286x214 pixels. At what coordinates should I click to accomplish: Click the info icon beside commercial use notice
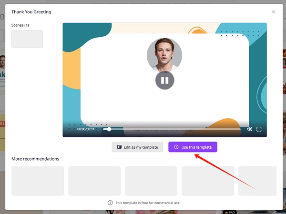pos(110,203)
